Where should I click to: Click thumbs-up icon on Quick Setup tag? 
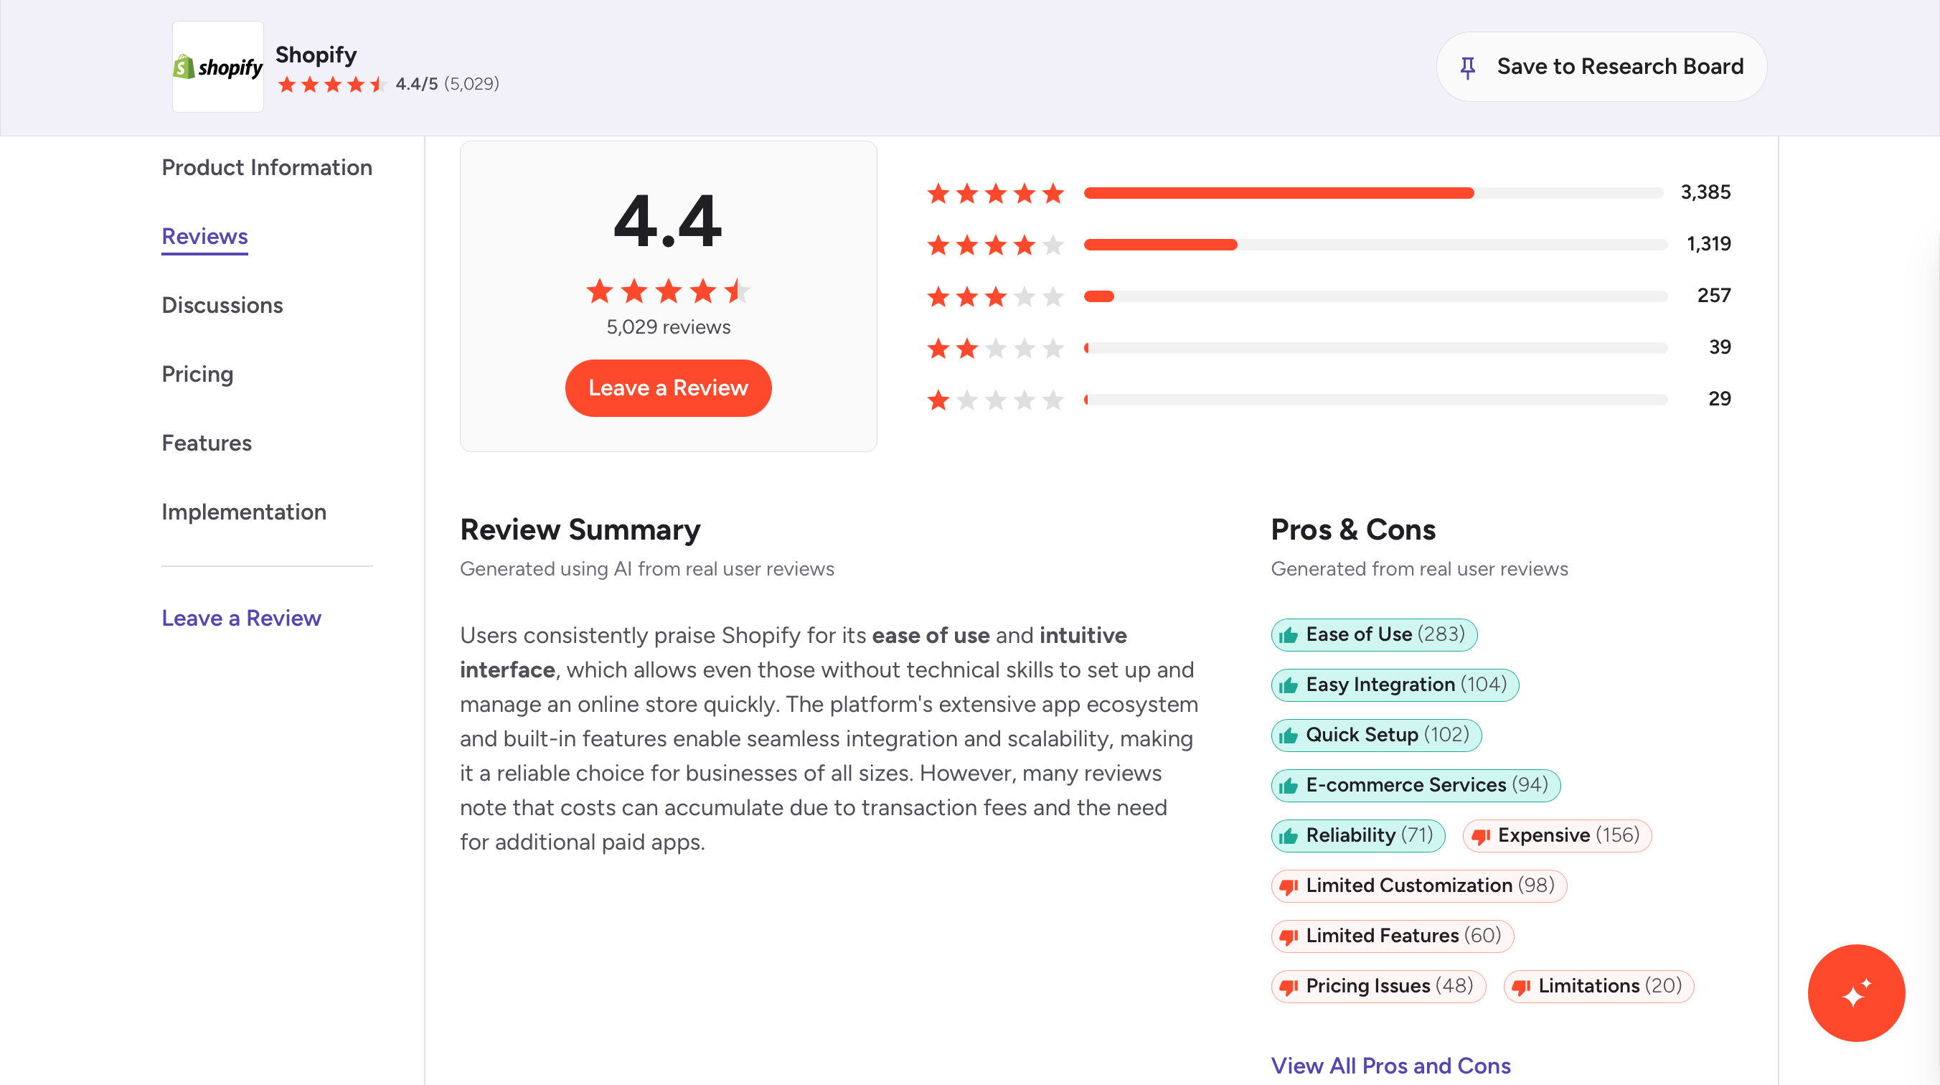pos(1289,736)
